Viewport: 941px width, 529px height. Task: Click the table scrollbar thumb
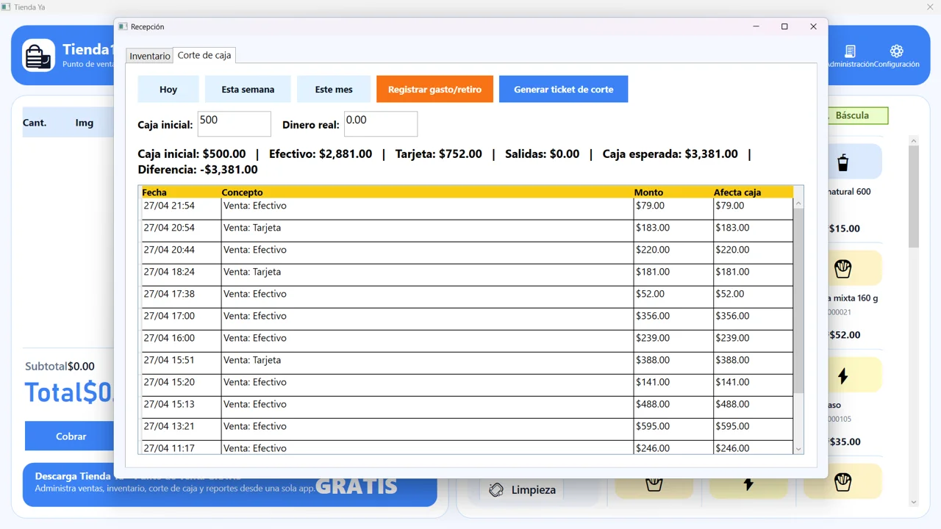798,301
